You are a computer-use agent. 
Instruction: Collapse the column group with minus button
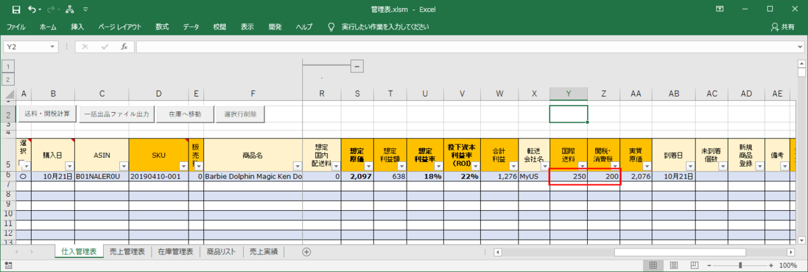357,66
